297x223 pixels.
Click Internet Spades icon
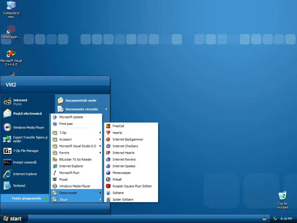(108, 166)
